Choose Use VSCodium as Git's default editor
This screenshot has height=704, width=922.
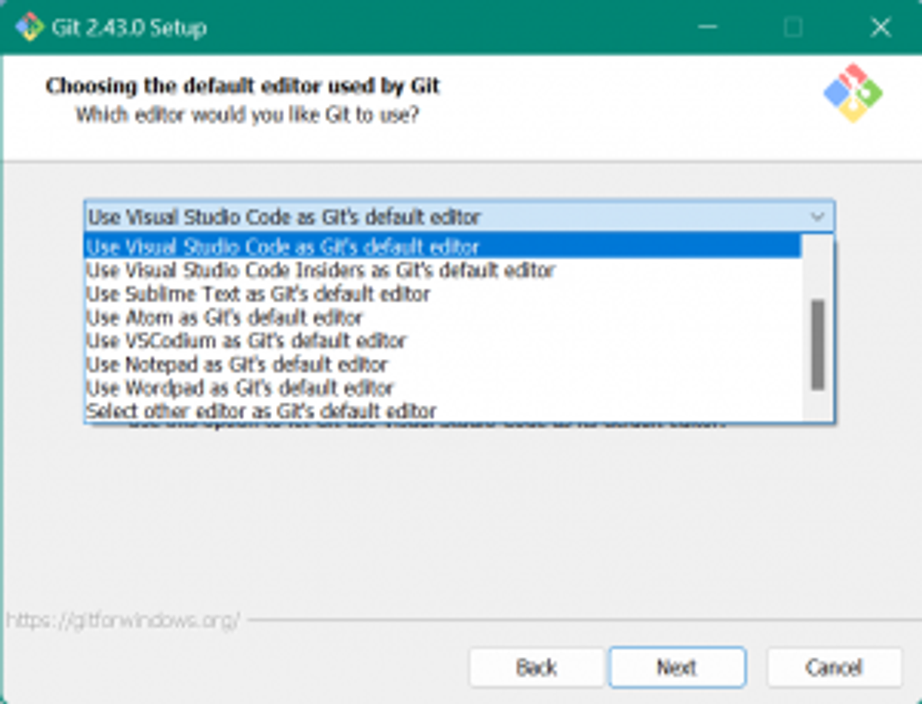click(443, 340)
